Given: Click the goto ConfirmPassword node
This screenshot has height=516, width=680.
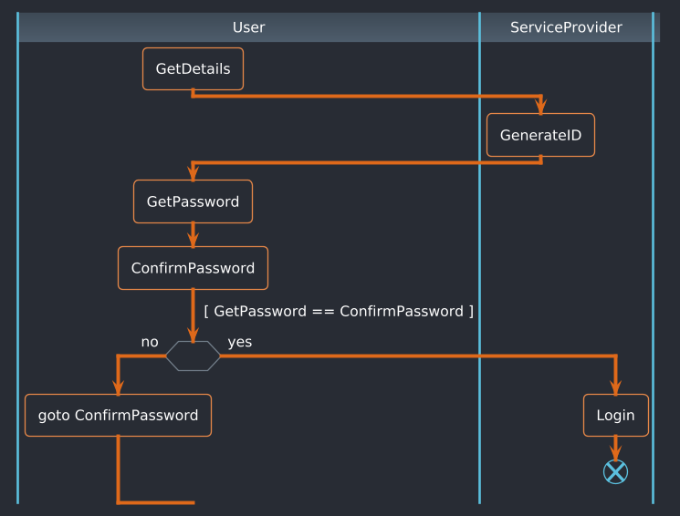Looking at the screenshot, I should click(118, 416).
